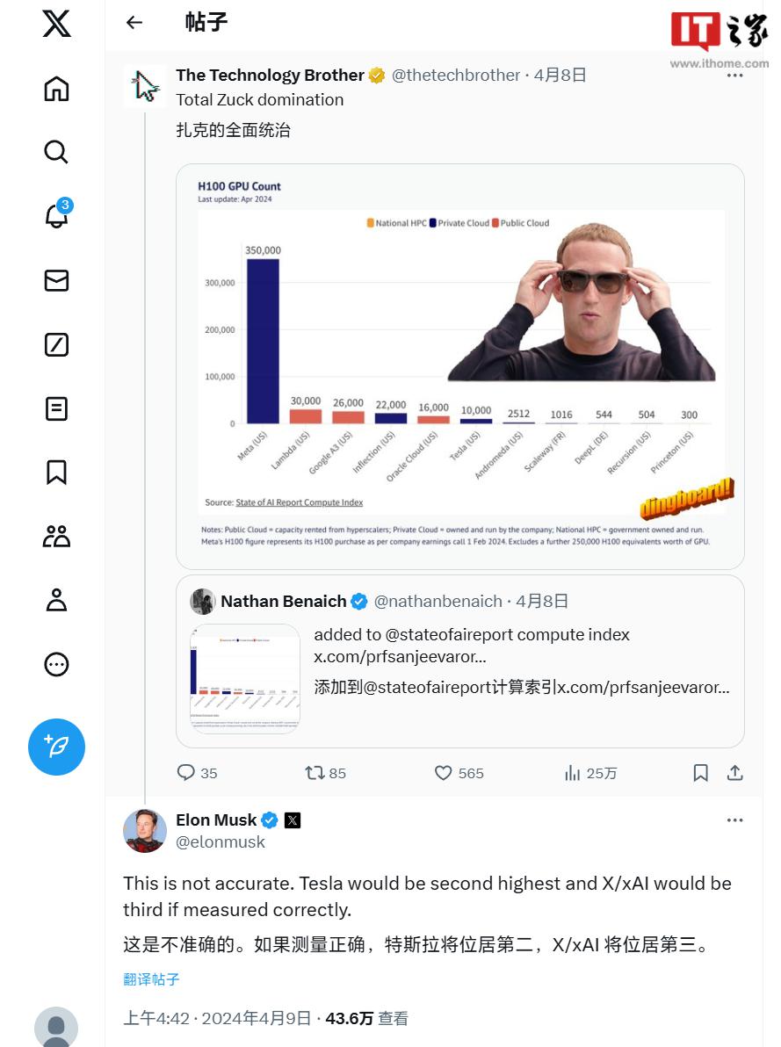
Task: Click the blue compose post button
Action: click(x=57, y=747)
